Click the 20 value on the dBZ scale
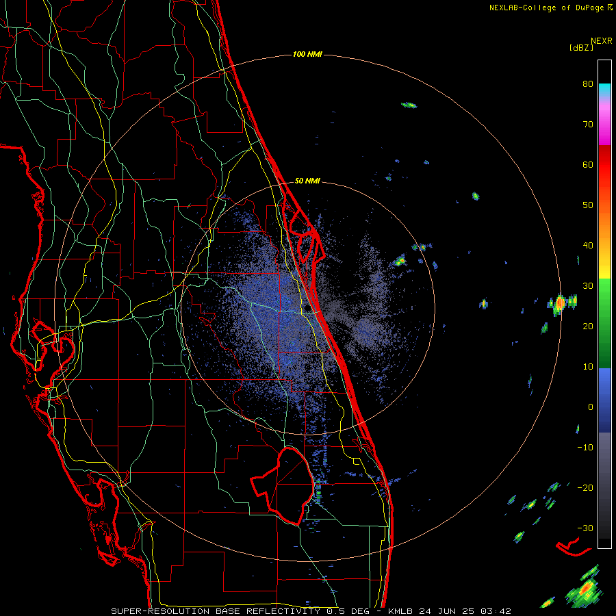Image resolution: width=616 pixels, height=616 pixels. tap(588, 326)
